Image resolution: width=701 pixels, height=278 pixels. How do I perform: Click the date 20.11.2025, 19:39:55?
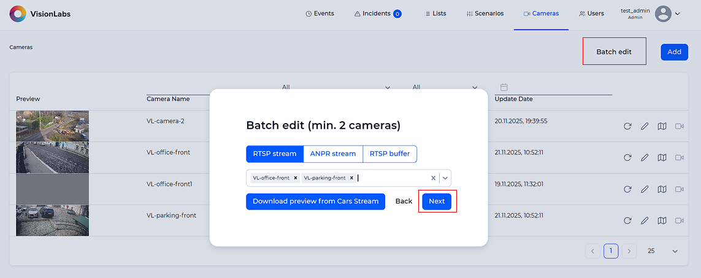[521, 121]
